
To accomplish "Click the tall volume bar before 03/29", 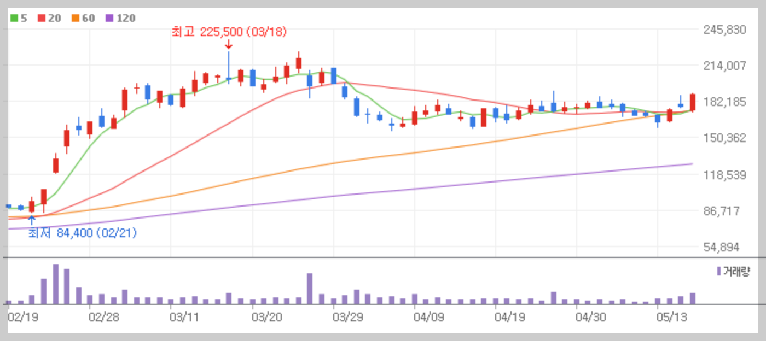I will coord(310,289).
